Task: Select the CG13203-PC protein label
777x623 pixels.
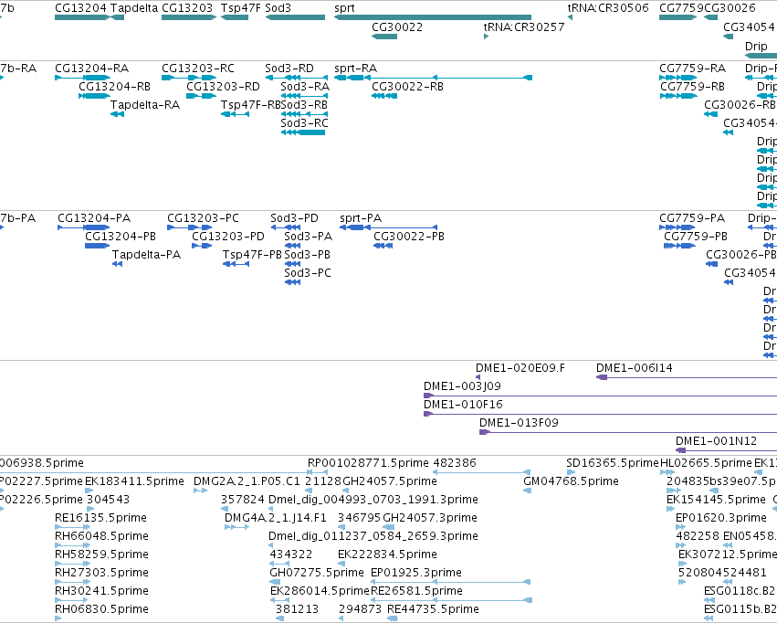Action: tap(204, 218)
